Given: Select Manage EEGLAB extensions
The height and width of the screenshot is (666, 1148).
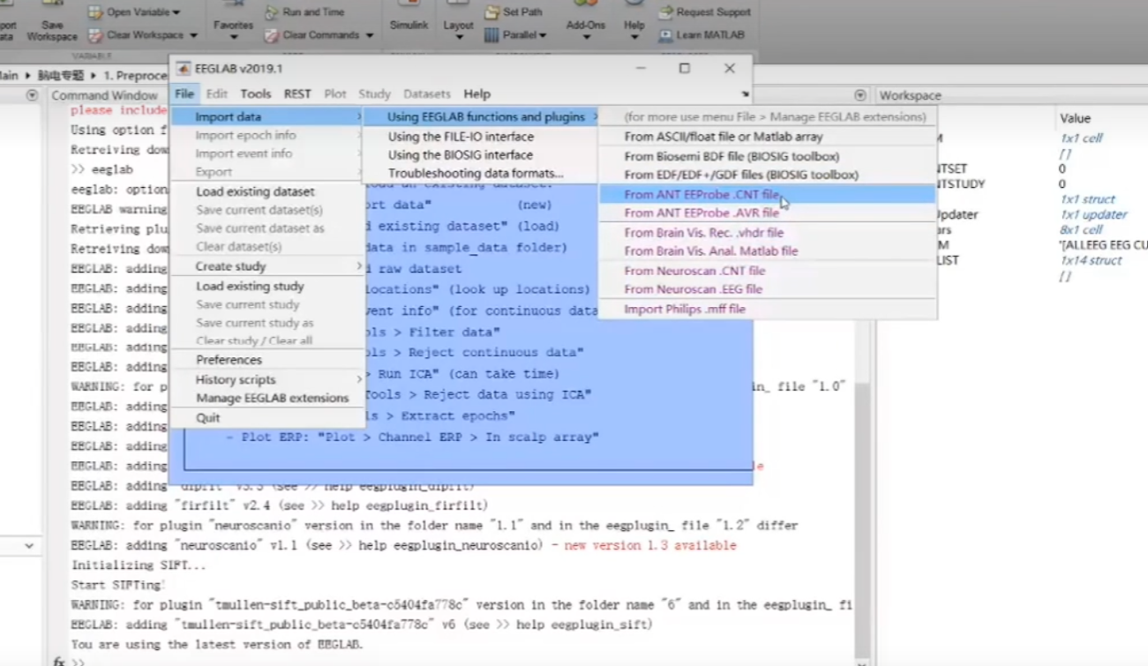Looking at the screenshot, I should 272,398.
